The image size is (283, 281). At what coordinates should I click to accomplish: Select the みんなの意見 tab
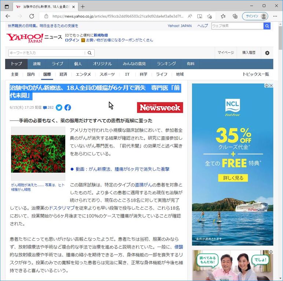pos(134,64)
